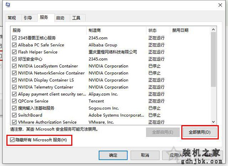The image size is (228, 166).
Task: Click 全部禁用(D) button
Action: [x=199, y=132]
